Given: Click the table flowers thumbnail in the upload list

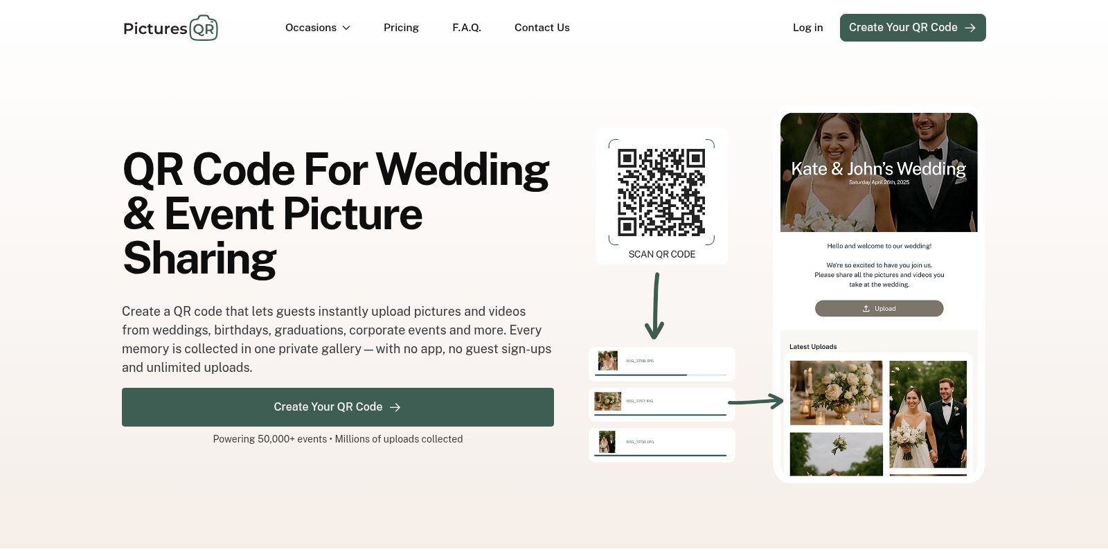Looking at the screenshot, I should click(x=608, y=401).
